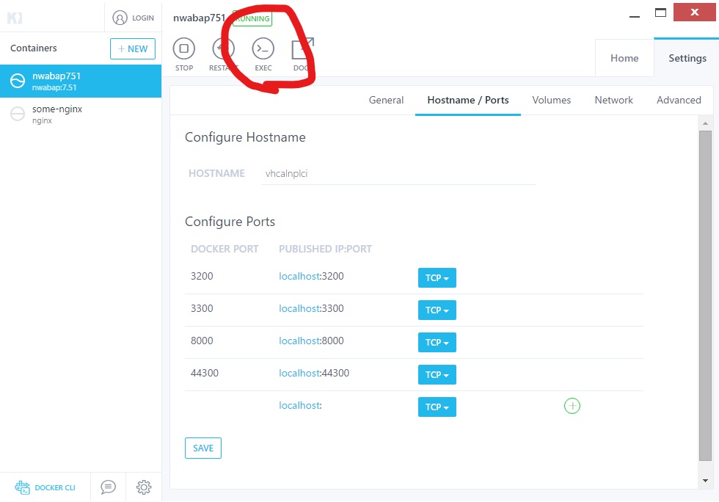Open the feedback chat bubble icon
Screen dimensions: 719x502
click(x=107, y=487)
